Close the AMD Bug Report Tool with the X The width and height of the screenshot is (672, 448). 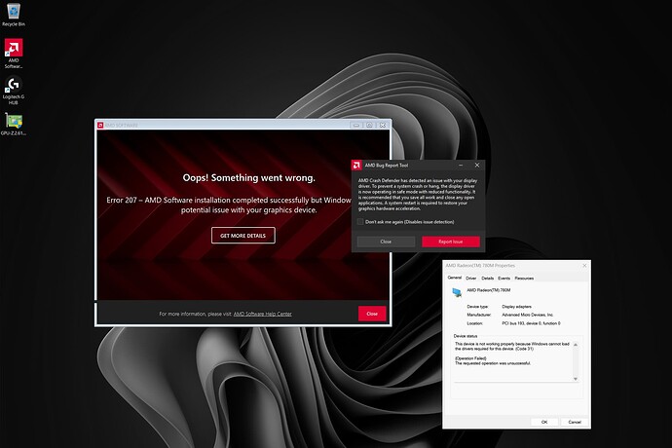[477, 165]
